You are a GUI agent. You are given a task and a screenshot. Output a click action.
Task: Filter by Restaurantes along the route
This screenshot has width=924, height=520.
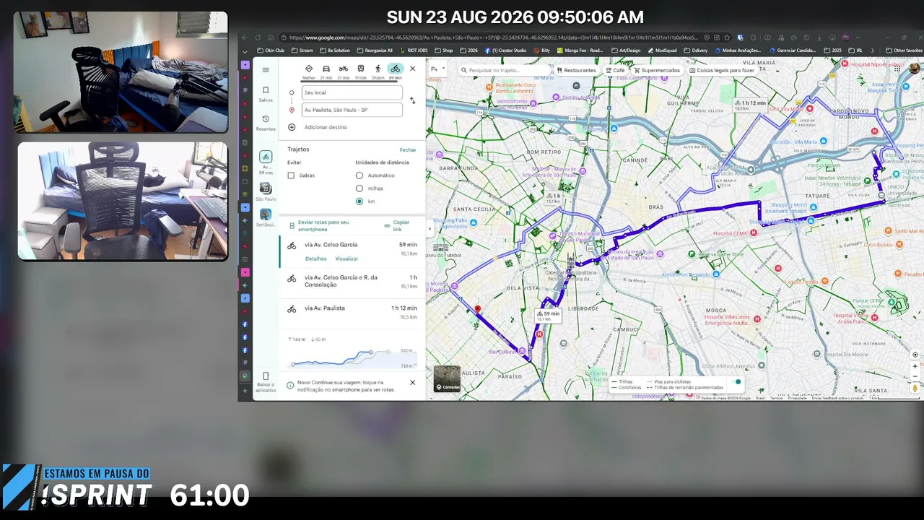[x=577, y=70]
